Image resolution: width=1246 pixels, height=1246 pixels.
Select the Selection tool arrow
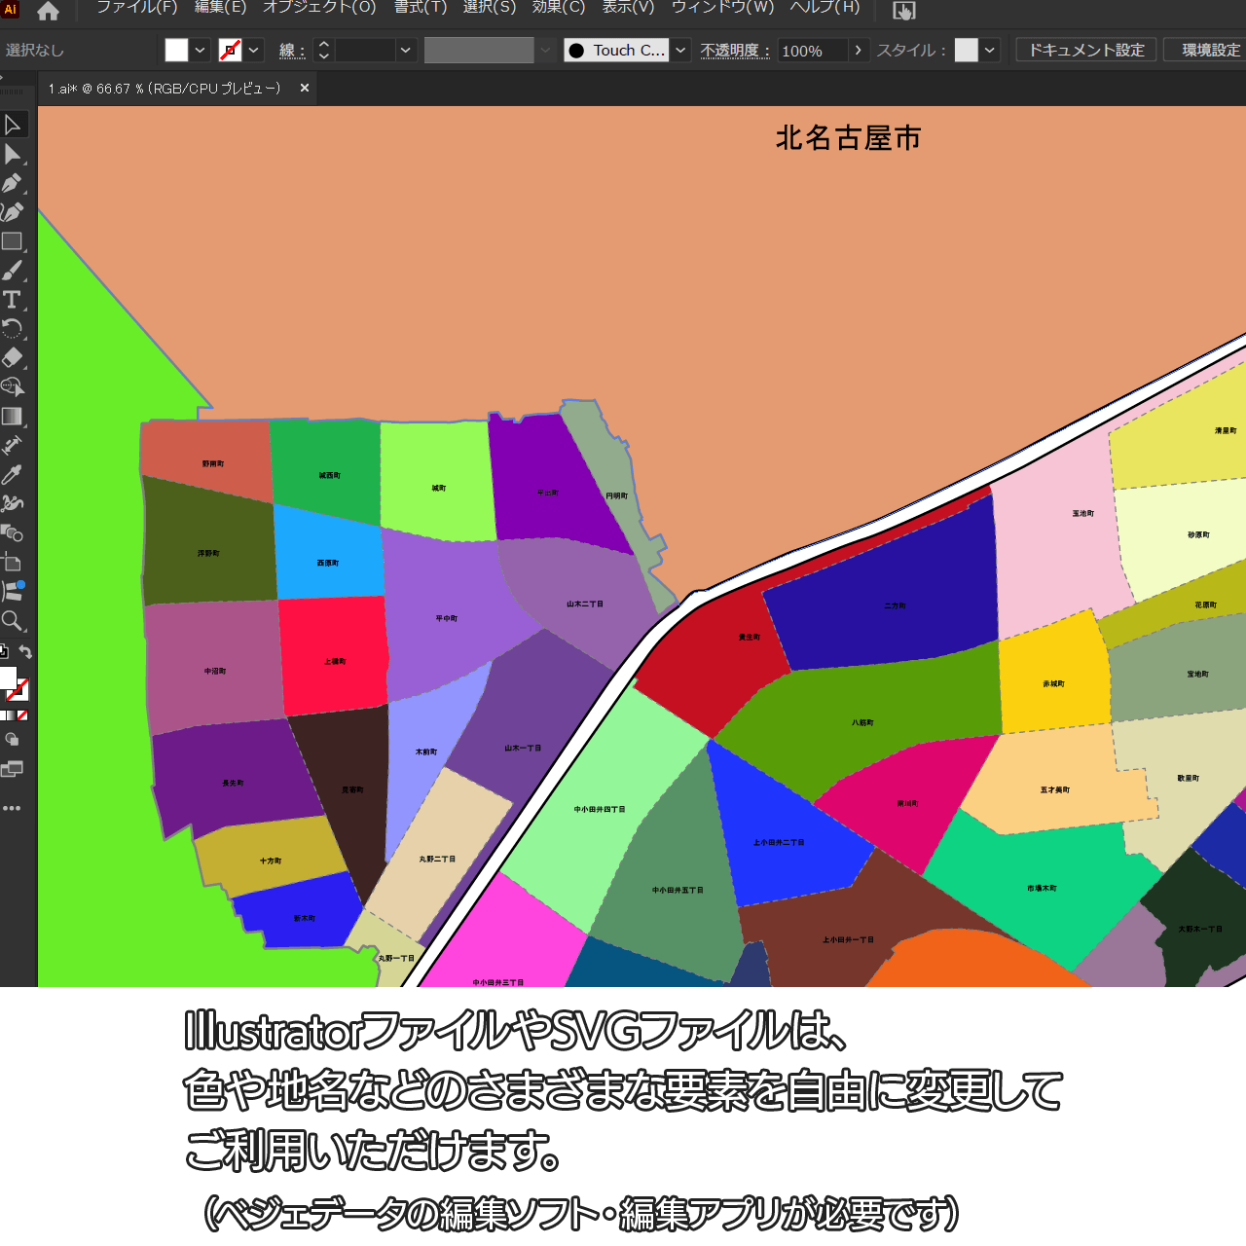(13, 125)
